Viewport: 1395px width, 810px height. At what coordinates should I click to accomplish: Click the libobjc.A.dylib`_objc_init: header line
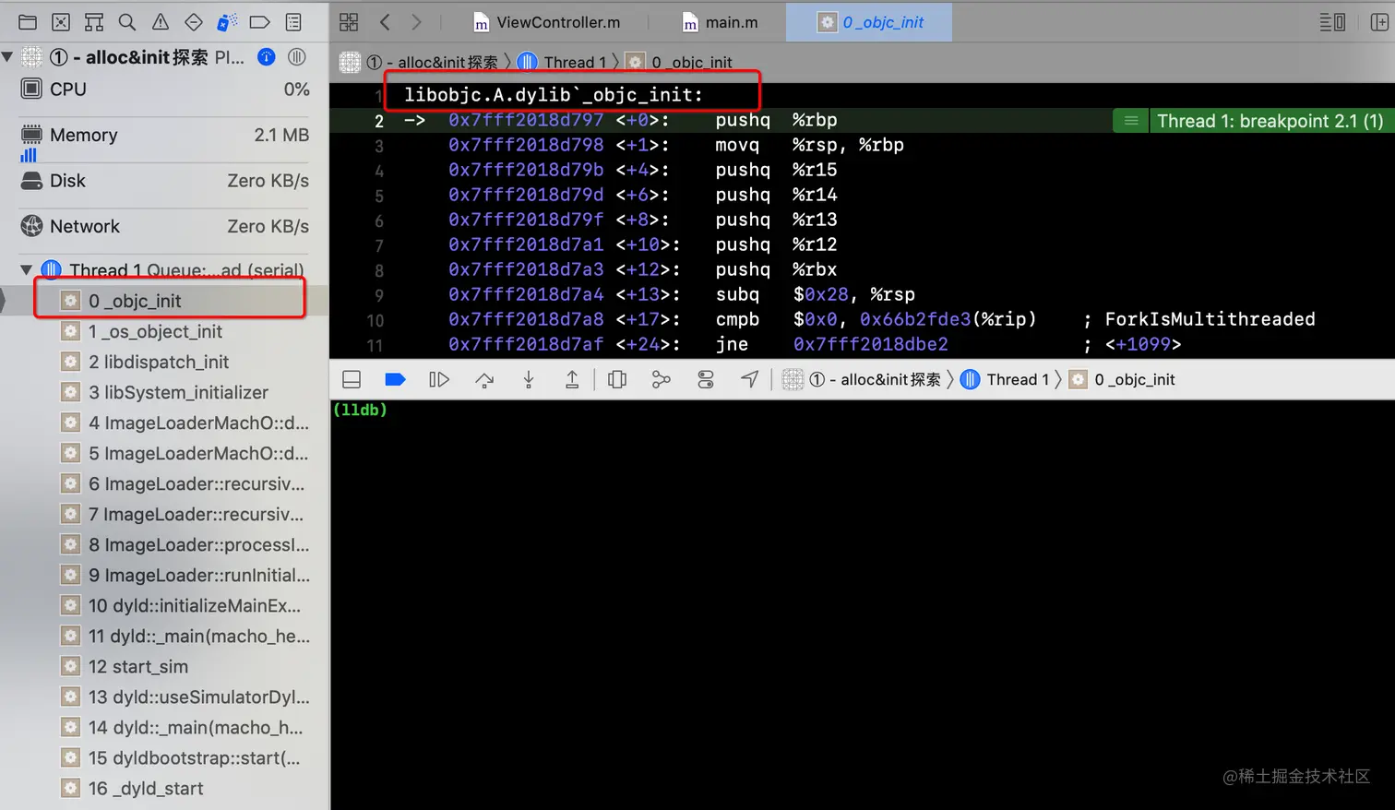[x=554, y=95]
